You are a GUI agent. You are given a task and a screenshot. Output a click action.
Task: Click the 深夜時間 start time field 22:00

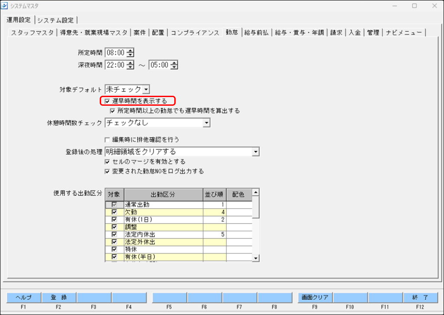click(x=116, y=65)
